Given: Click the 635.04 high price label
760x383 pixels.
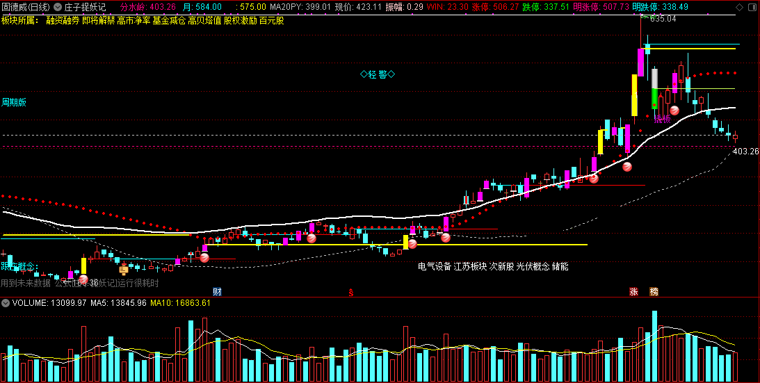Looking at the screenshot, I should click(x=663, y=19).
